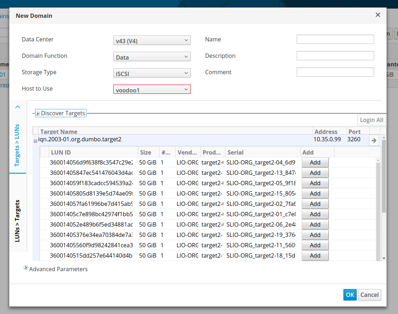Switch to the LUNs > Targets tab

17,221
